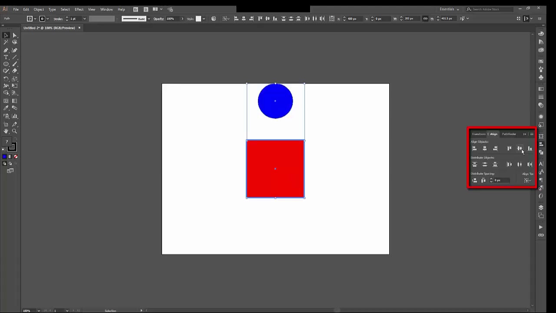
Task: Click Horizontal Align Center in Align panel
Action: [x=485, y=149]
